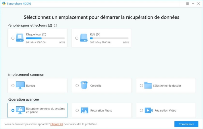Click the Bureau monitor icon
This screenshot has width=203, height=129.
(x=20, y=85)
